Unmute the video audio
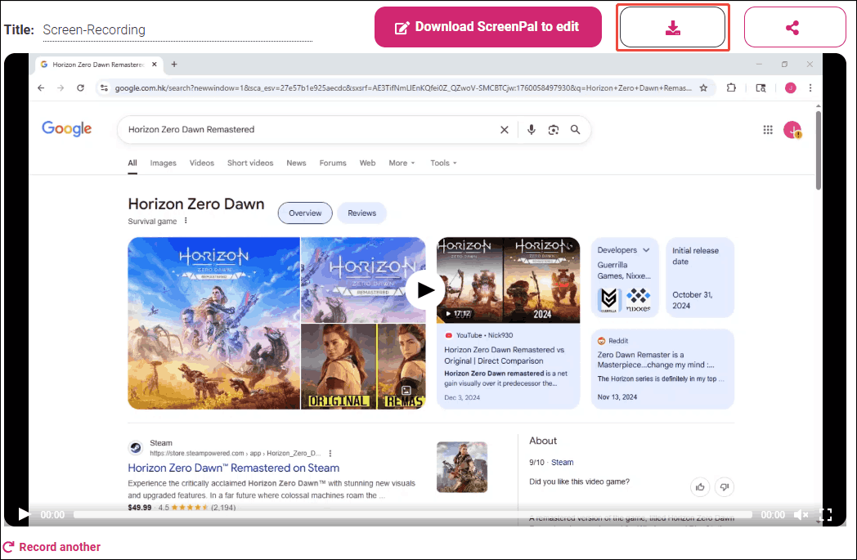 coord(801,515)
